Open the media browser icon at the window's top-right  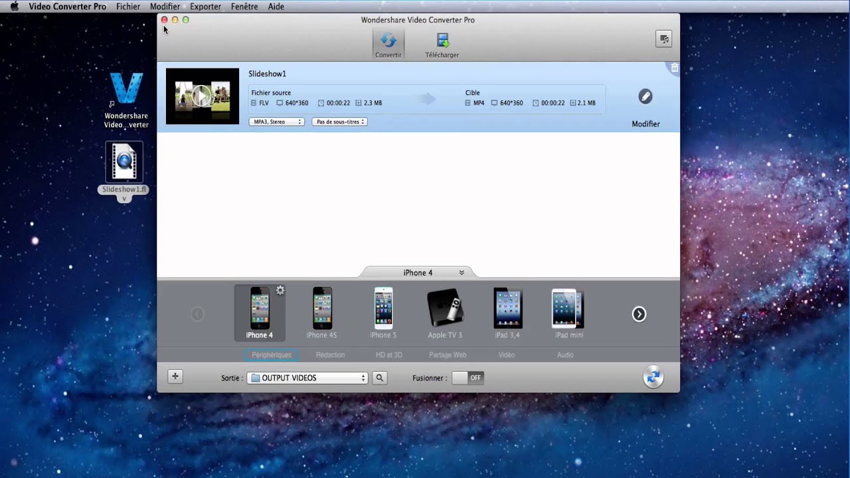tap(663, 39)
